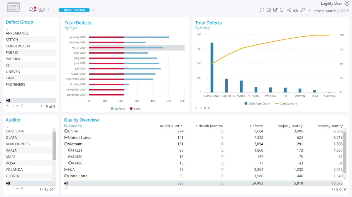The width and height of the screenshot is (352, 197).
Task: Open the folders icon next to notifications
Action: [x=42, y=10]
